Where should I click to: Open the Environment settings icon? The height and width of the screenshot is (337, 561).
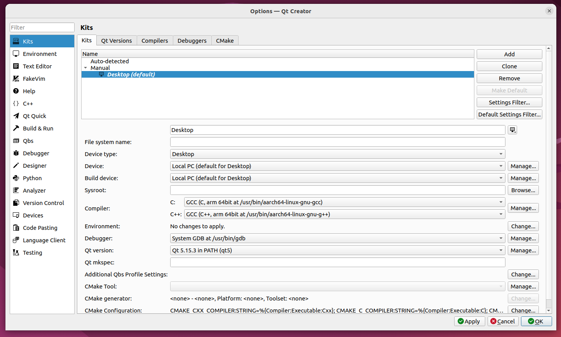pos(16,54)
